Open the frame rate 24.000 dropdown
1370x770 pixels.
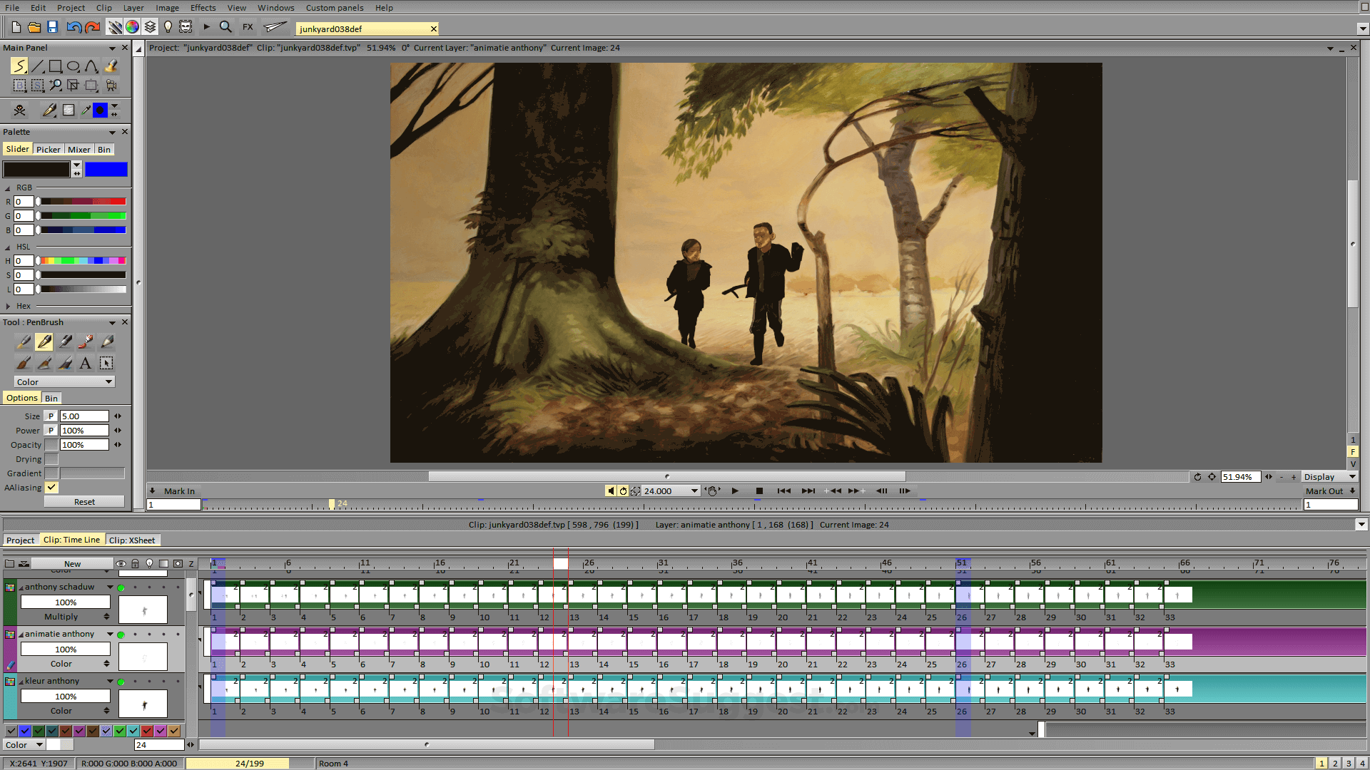tap(694, 491)
